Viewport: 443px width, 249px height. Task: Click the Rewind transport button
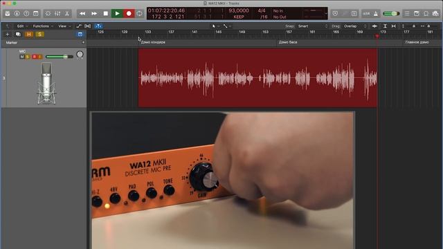point(82,14)
